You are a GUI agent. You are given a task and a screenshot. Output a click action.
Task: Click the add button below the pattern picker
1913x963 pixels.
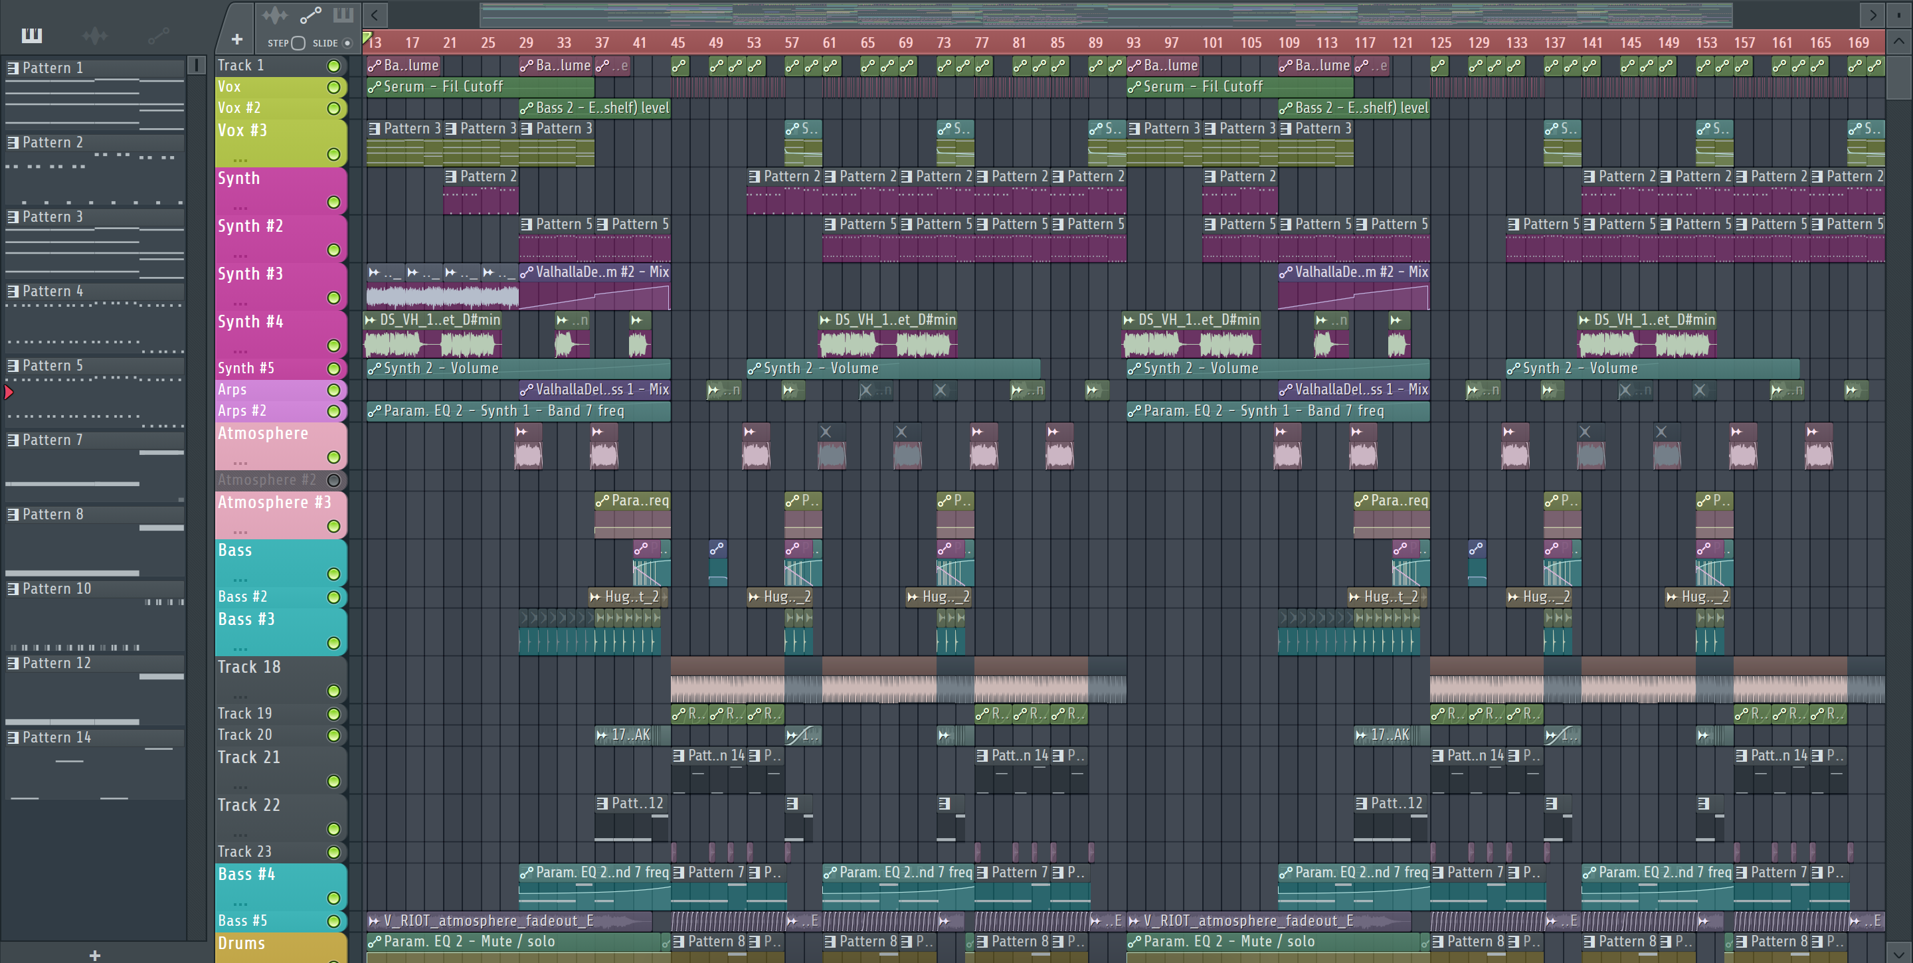click(x=94, y=955)
